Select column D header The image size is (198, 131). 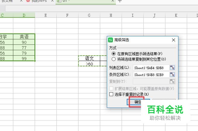24,15
